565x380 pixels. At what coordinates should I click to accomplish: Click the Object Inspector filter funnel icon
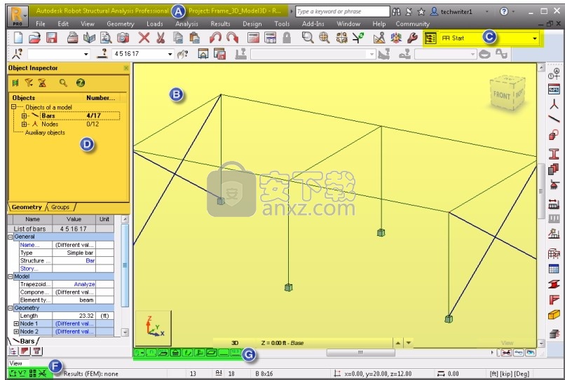point(29,83)
